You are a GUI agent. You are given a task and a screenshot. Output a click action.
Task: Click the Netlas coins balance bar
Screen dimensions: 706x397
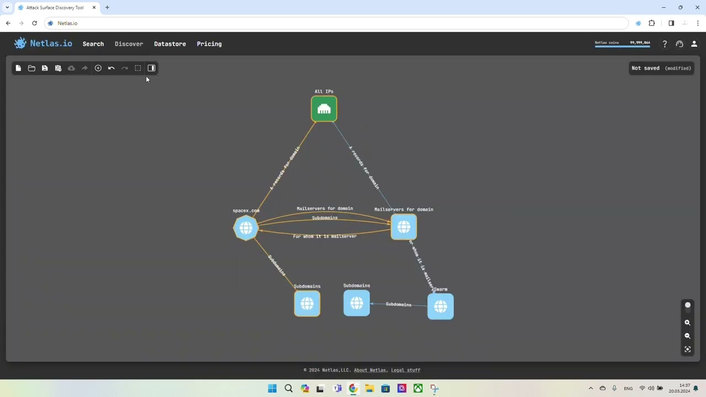coord(622,44)
